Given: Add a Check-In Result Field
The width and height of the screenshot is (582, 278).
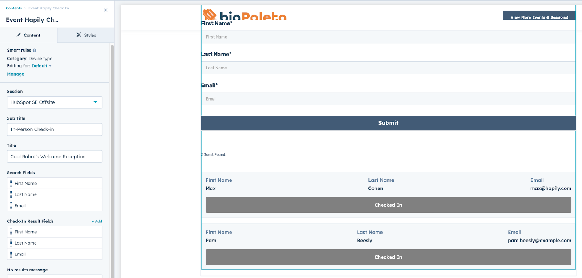Looking at the screenshot, I should [97, 221].
